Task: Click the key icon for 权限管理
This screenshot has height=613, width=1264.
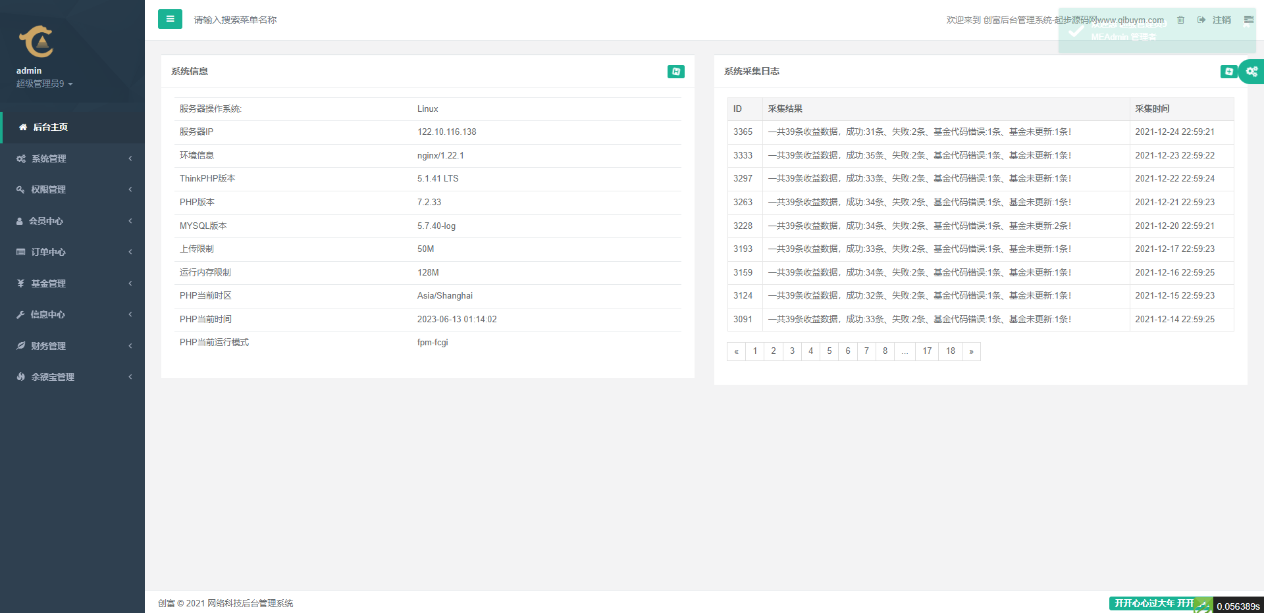Action: point(20,189)
